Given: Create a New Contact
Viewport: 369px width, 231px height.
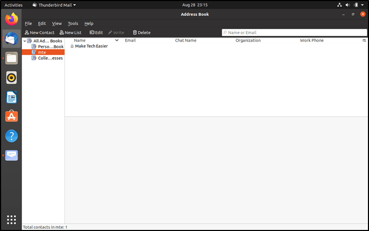Looking at the screenshot, I should pos(40,32).
